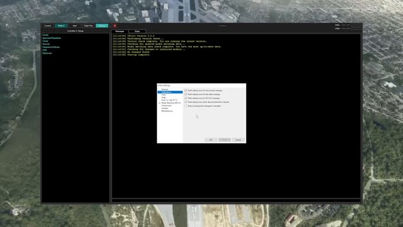Click the 'No changes found' log line

tap(131, 52)
